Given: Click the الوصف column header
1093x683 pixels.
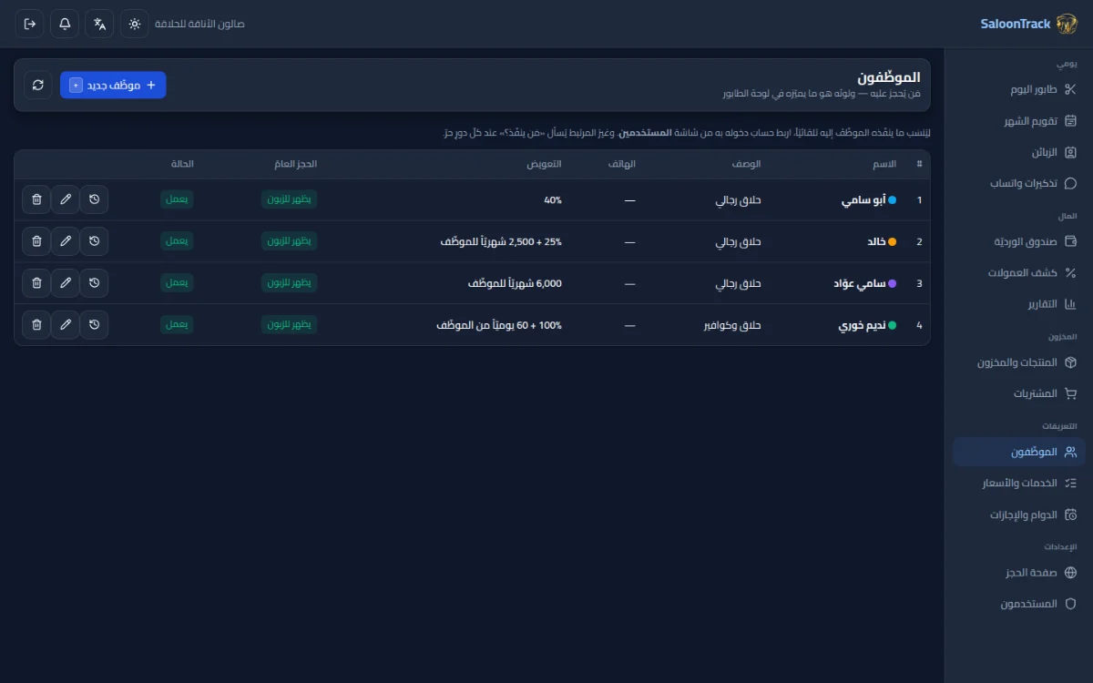Looking at the screenshot, I should pyautogui.click(x=746, y=164).
